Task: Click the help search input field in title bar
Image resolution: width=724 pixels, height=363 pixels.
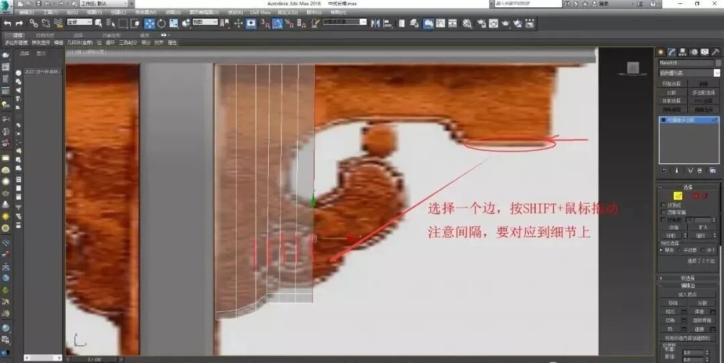Action: (528, 4)
